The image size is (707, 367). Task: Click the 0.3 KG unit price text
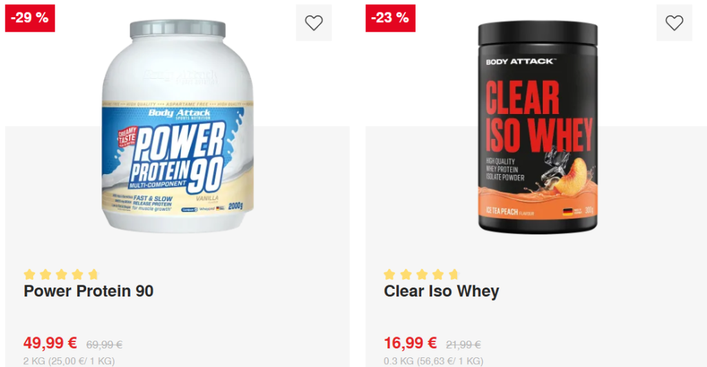tap(434, 361)
